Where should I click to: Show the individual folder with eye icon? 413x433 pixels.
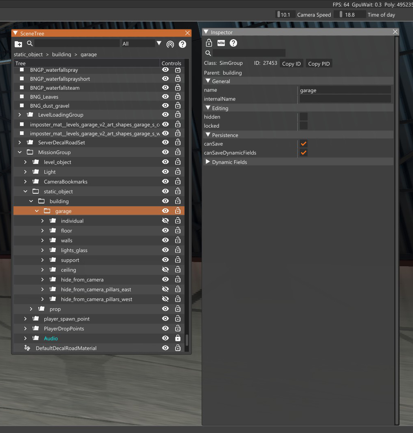click(x=165, y=221)
